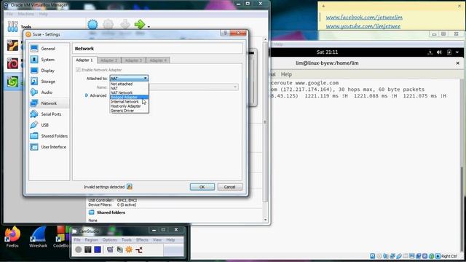This screenshot has height=262, width=466.
Task: Open Firefox from the desktop
Action: pyautogui.click(x=12, y=237)
